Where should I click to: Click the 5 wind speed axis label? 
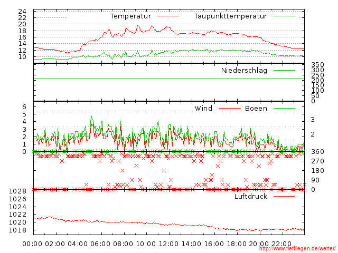click(24, 114)
